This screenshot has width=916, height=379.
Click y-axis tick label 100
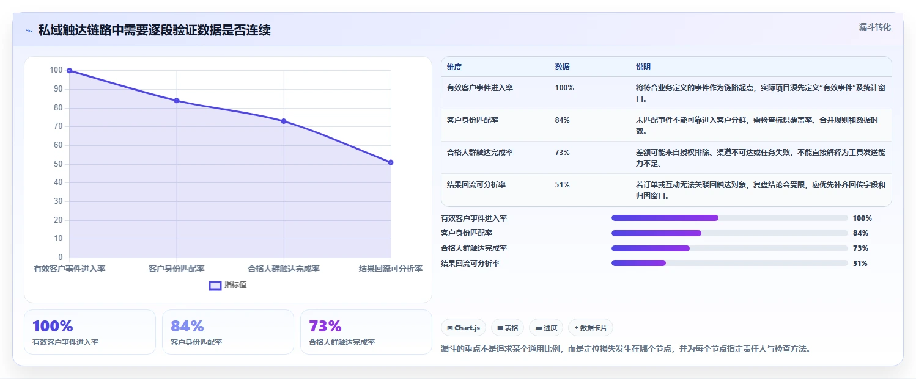point(56,70)
